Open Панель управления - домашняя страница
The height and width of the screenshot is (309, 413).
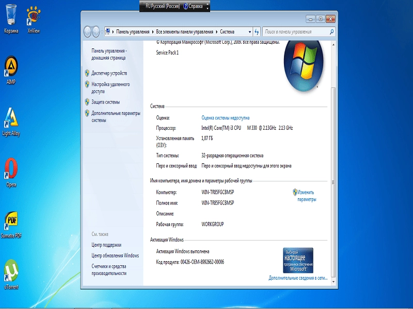coord(109,55)
